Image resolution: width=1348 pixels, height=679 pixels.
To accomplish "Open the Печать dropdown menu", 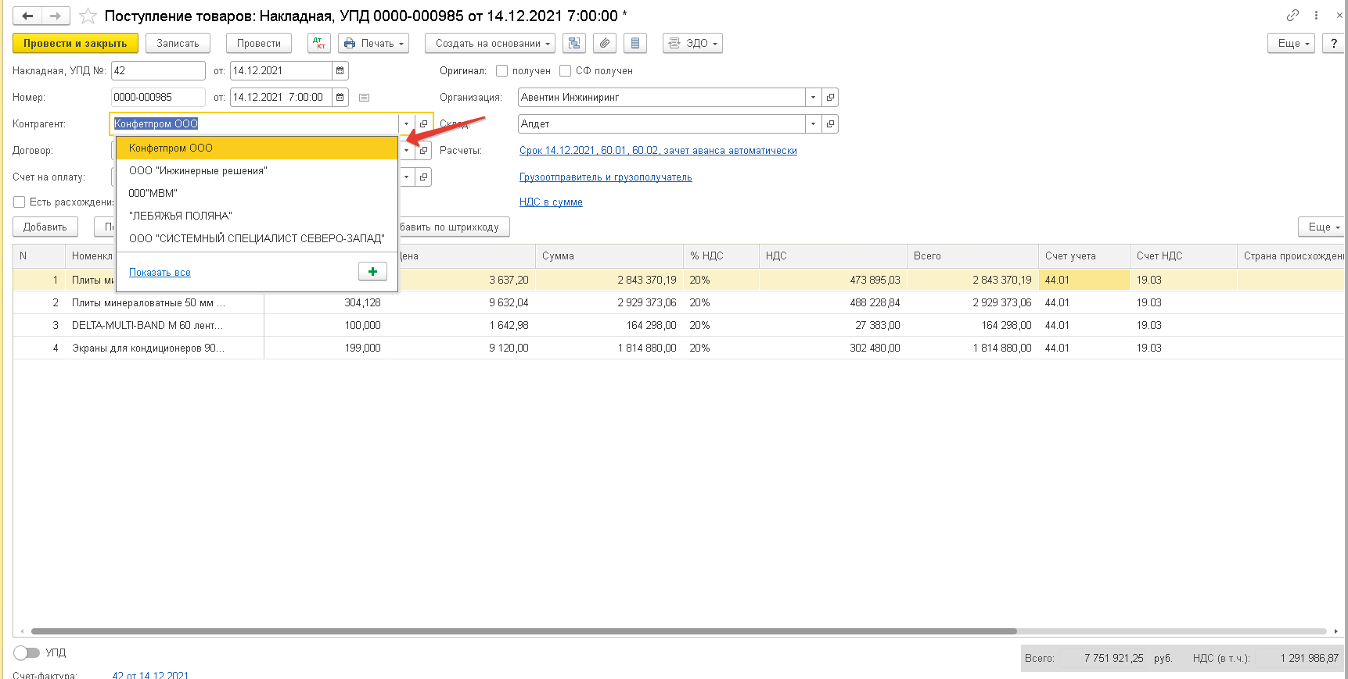I will point(373,43).
